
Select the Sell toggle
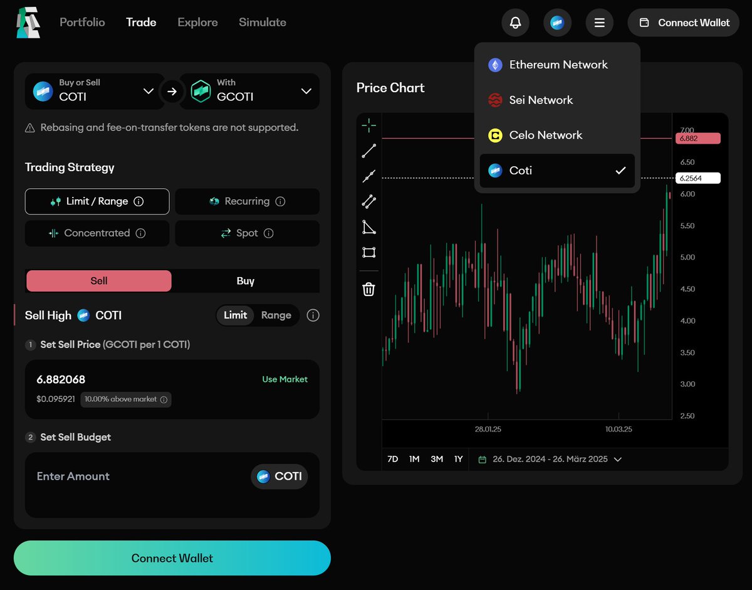click(x=99, y=281)
